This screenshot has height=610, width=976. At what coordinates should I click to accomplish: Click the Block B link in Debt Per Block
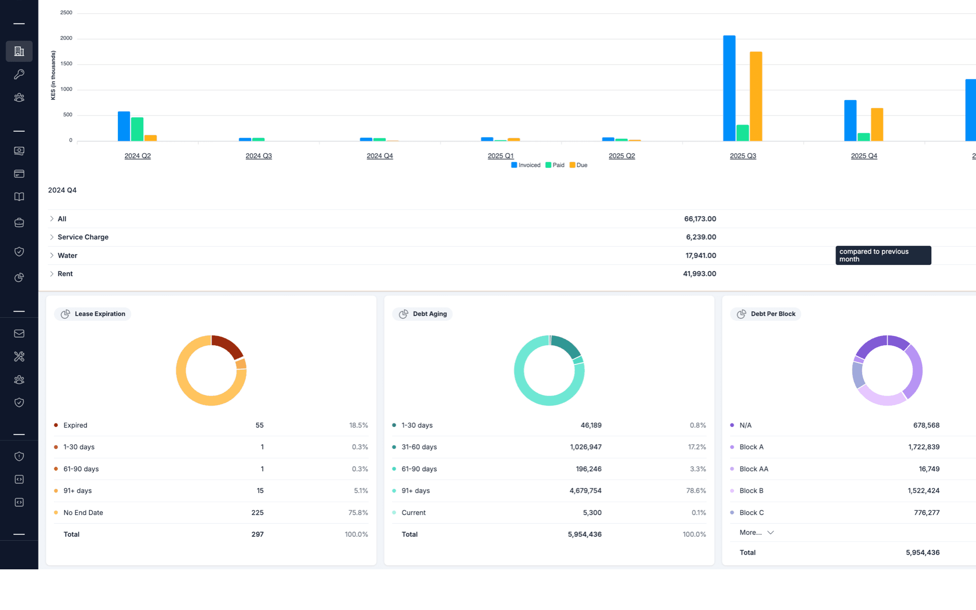click(x=751, y=491)
